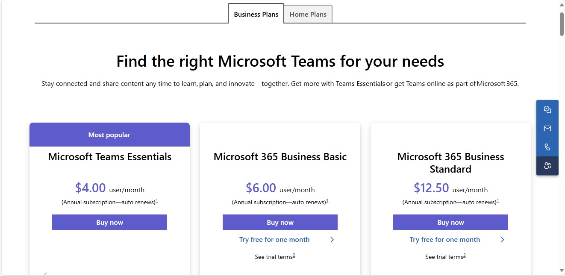Click the phone call icon
Viewport: 565px width, 276px height.
547,147
